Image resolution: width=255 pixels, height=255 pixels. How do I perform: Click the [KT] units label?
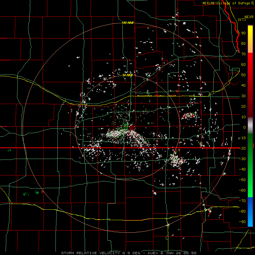(242, 20)
